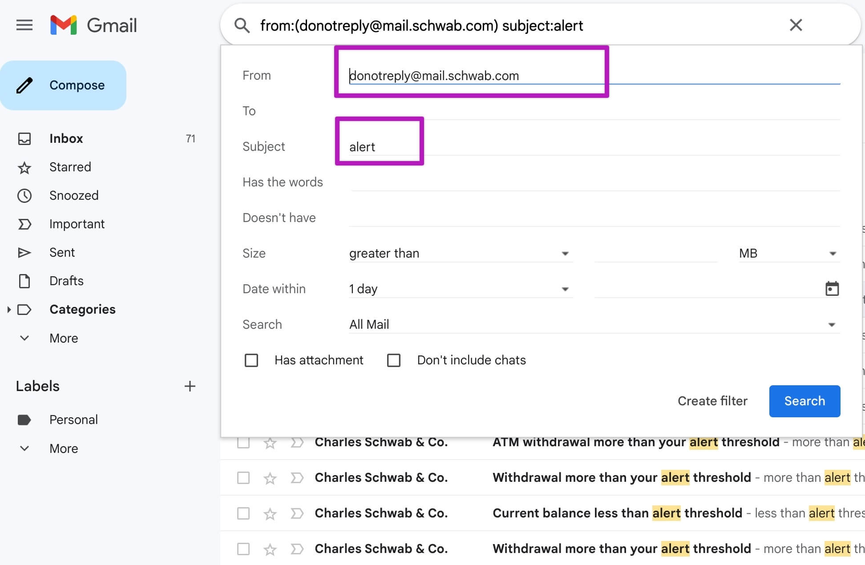The width and height of the screenshot is (865, 565).
Task: Click the Compose pencil icon
Action: (x=24, y=85)
